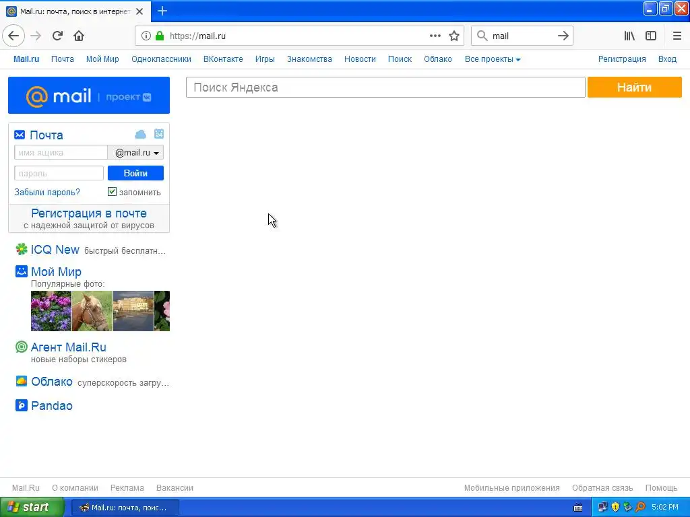Click the blue Войти button

pos(135,173)
